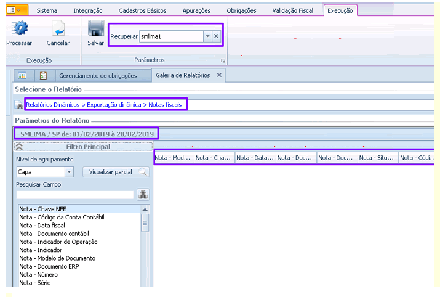Close the Galeria de Relatórios tab
The width and height of the screenshot is (448, 297).
coord(220,75)
